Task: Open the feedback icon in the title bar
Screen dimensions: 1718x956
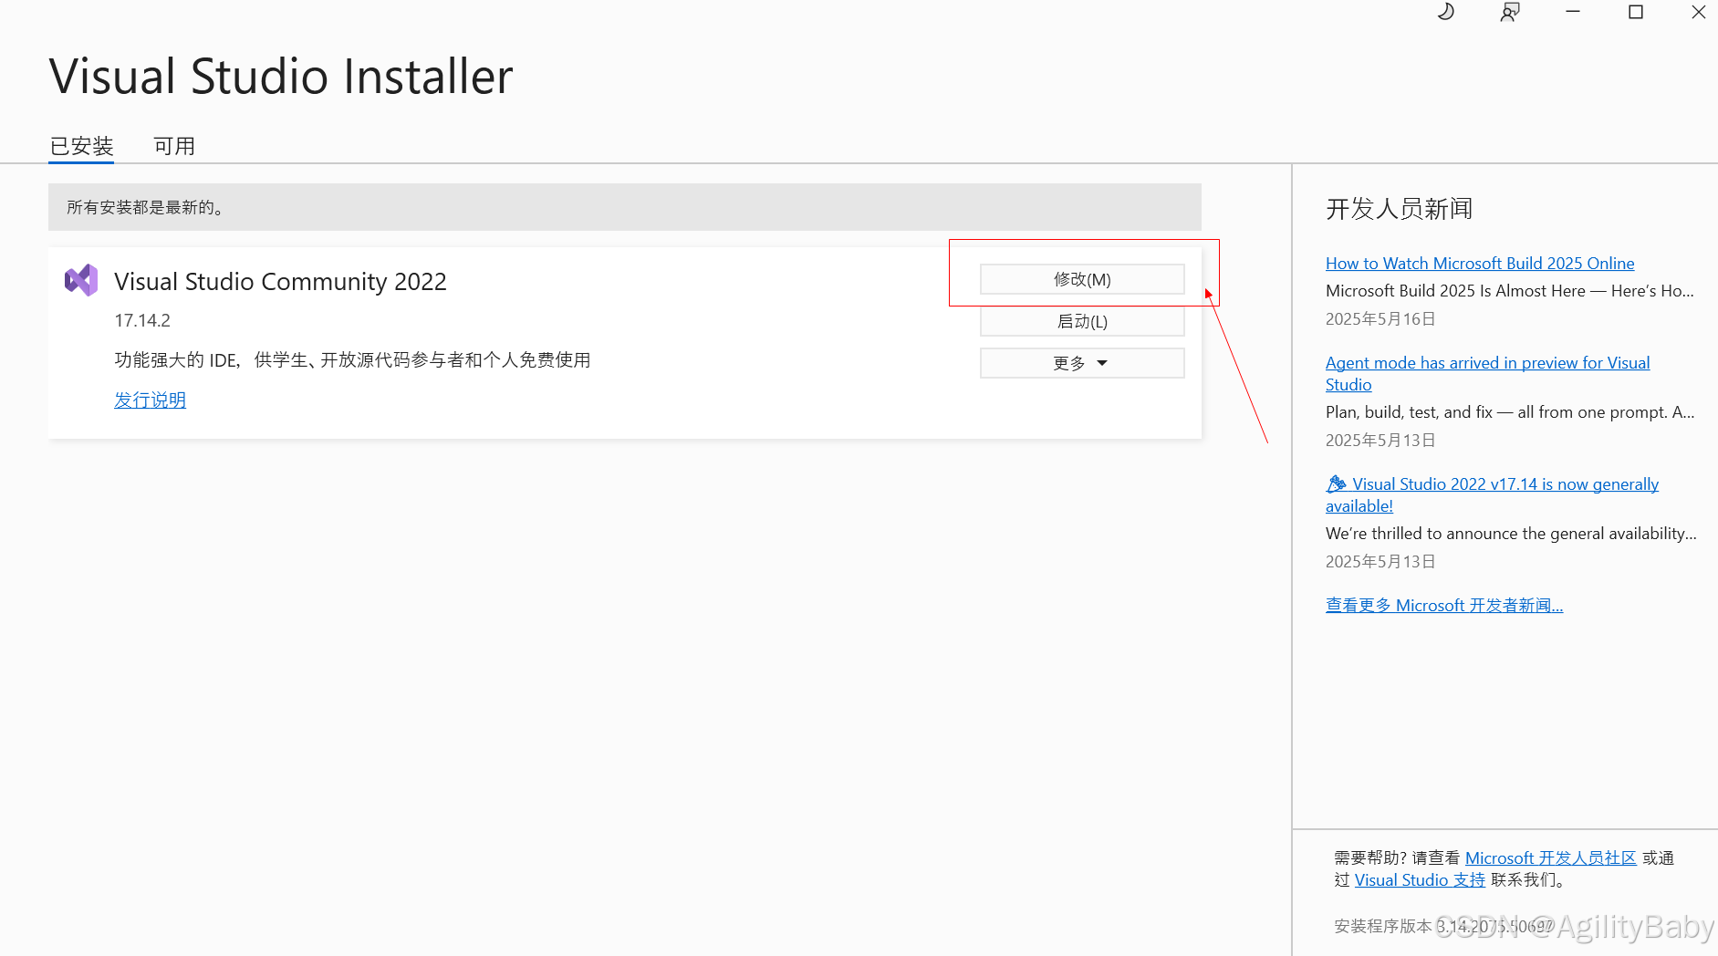Action: coord(1510,12)
